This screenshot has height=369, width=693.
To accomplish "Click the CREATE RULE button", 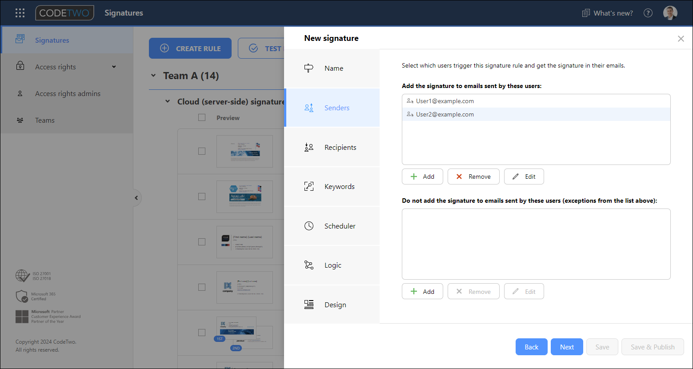I will click(x=190, y=48).
